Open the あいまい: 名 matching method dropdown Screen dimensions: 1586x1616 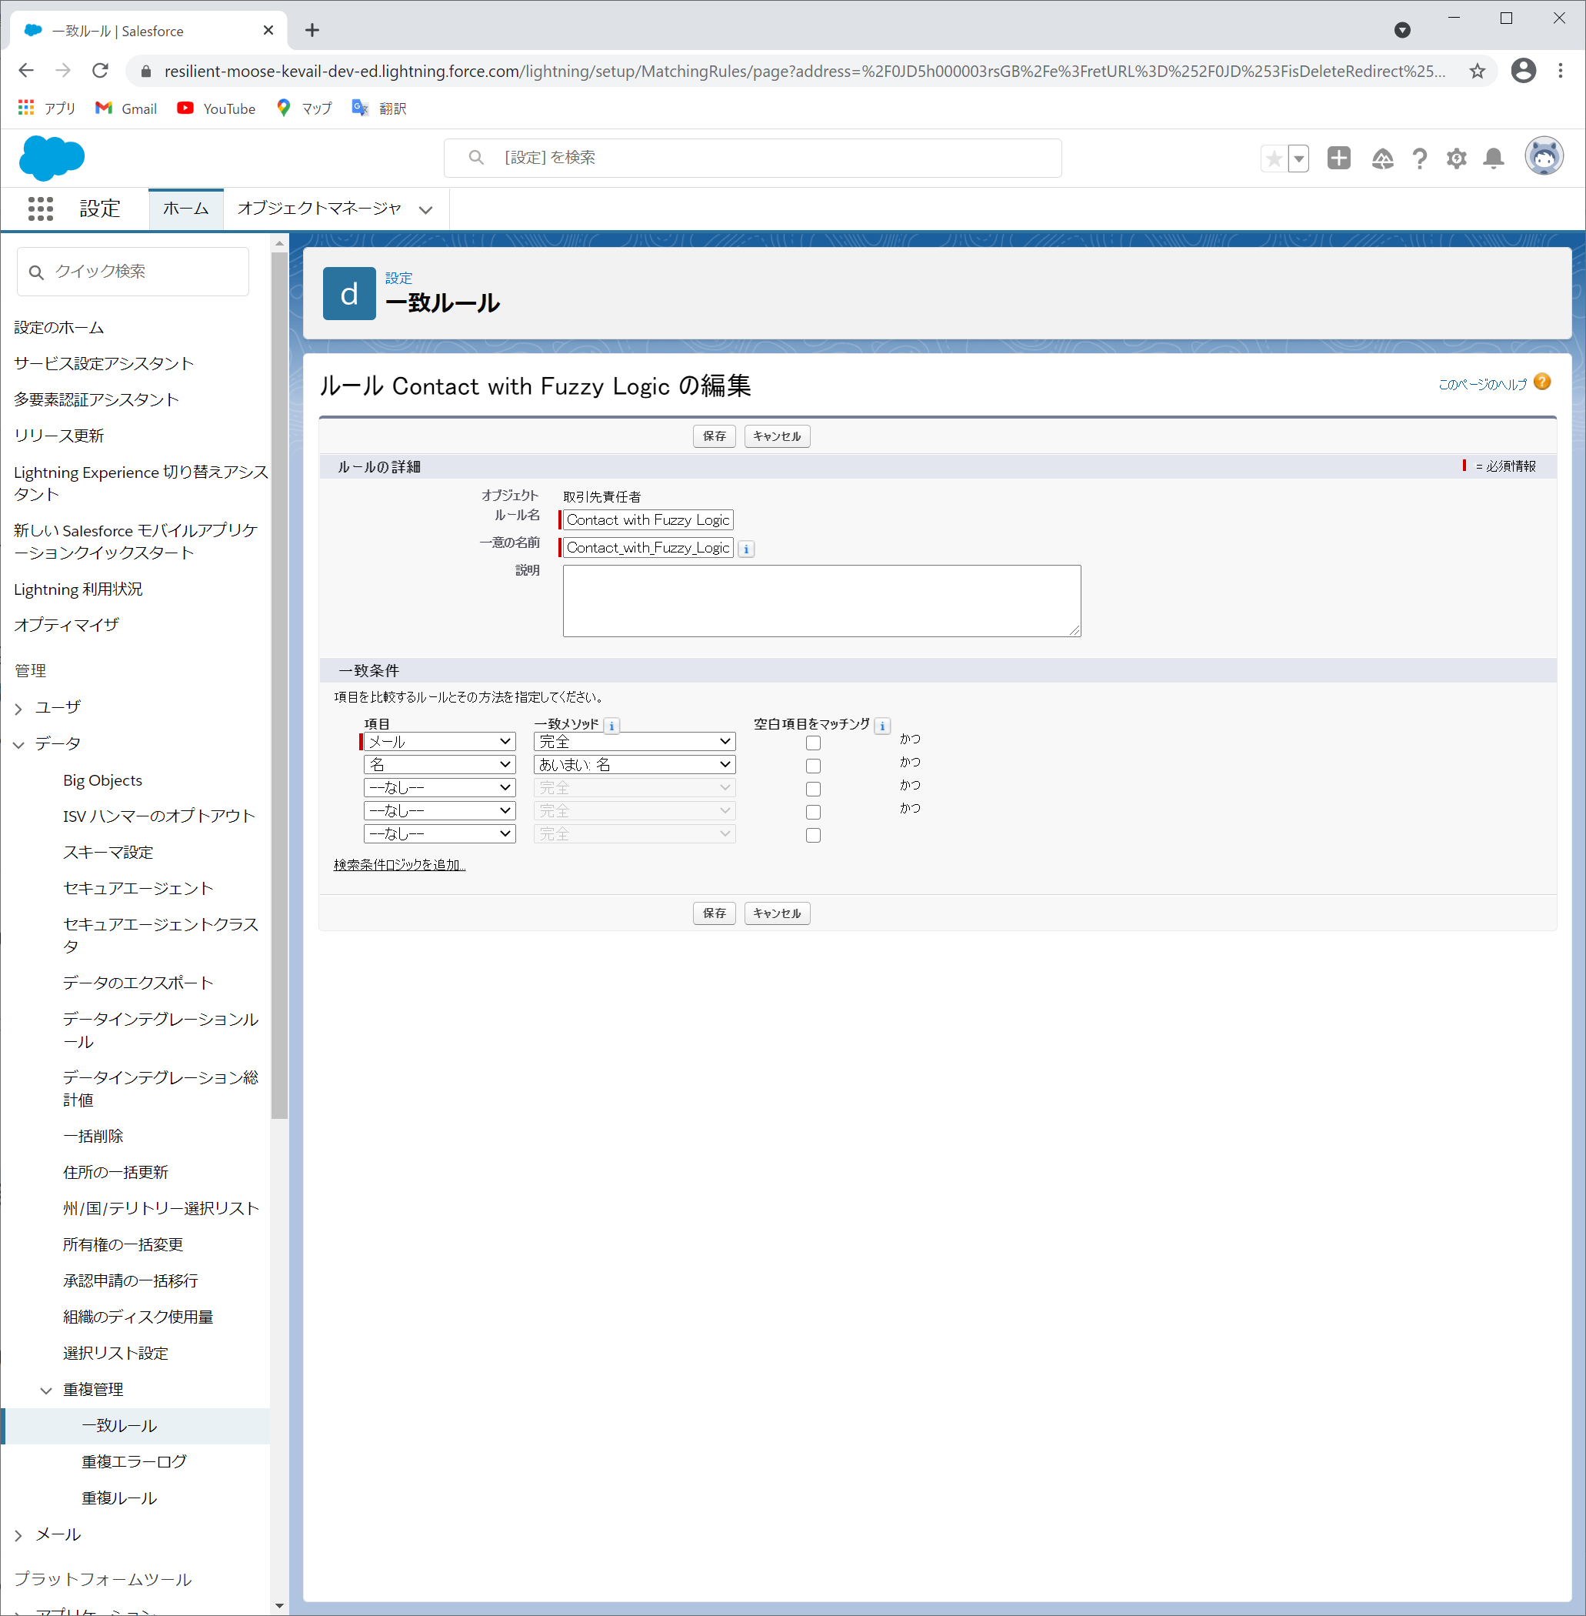[x=634, y=764]
